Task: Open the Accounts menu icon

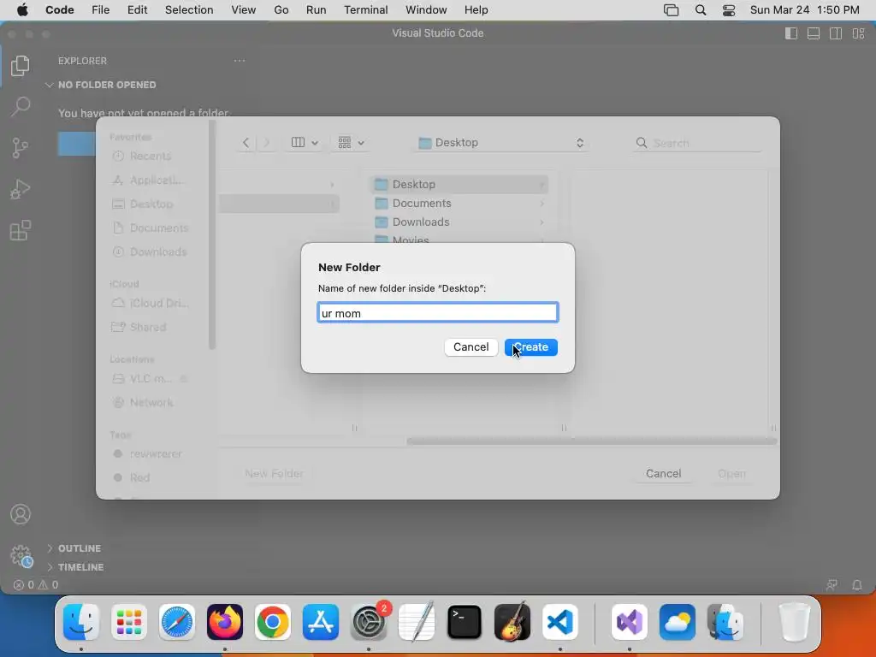Action: tap(21, 514)
